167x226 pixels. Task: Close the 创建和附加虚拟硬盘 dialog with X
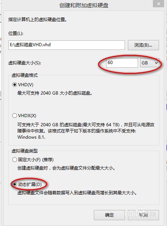click(x=158, y=4)
